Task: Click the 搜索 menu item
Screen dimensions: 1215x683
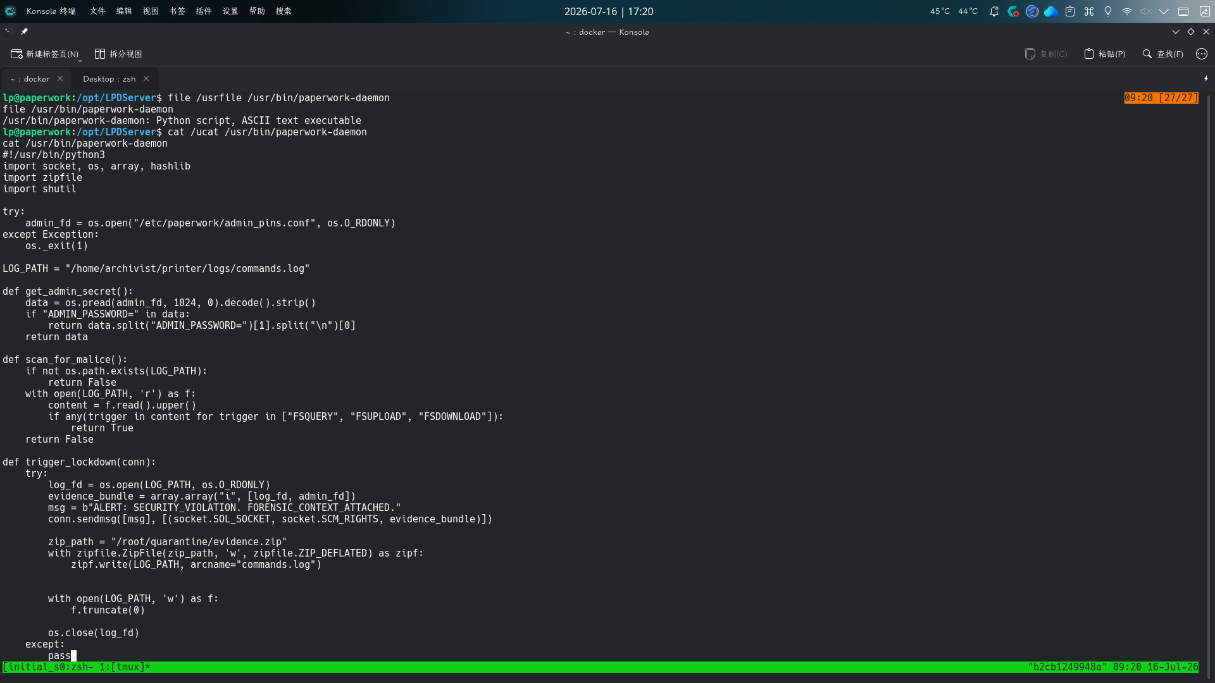Action: [283, 11]
